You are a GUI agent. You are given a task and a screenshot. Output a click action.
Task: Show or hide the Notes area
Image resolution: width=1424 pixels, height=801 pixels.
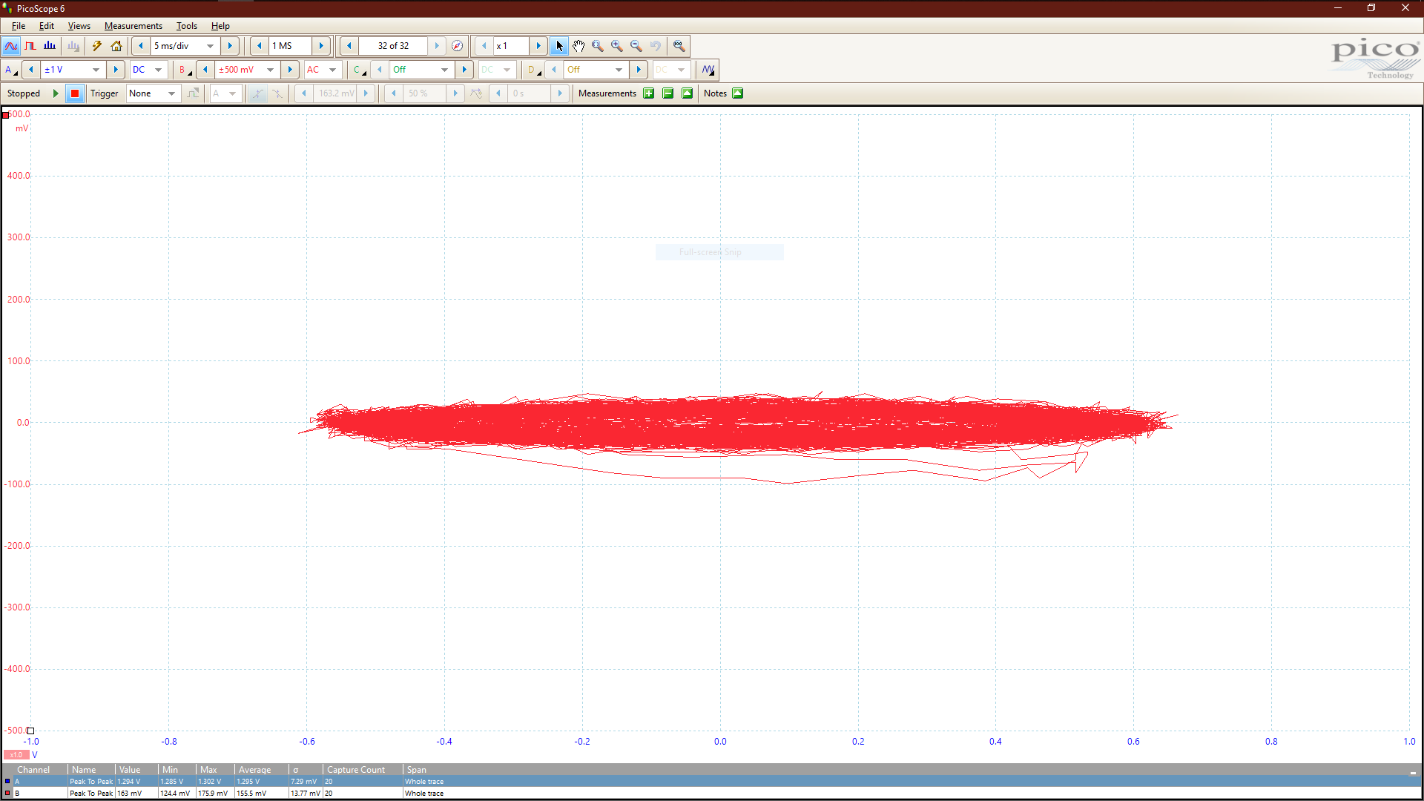(x=737, y=93)
